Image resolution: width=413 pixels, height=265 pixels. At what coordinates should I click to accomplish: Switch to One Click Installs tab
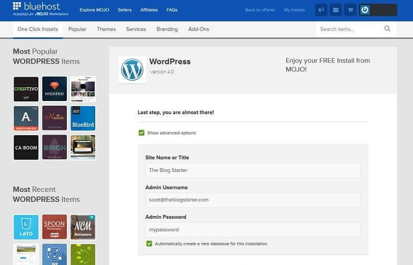[x=38, y=29]
